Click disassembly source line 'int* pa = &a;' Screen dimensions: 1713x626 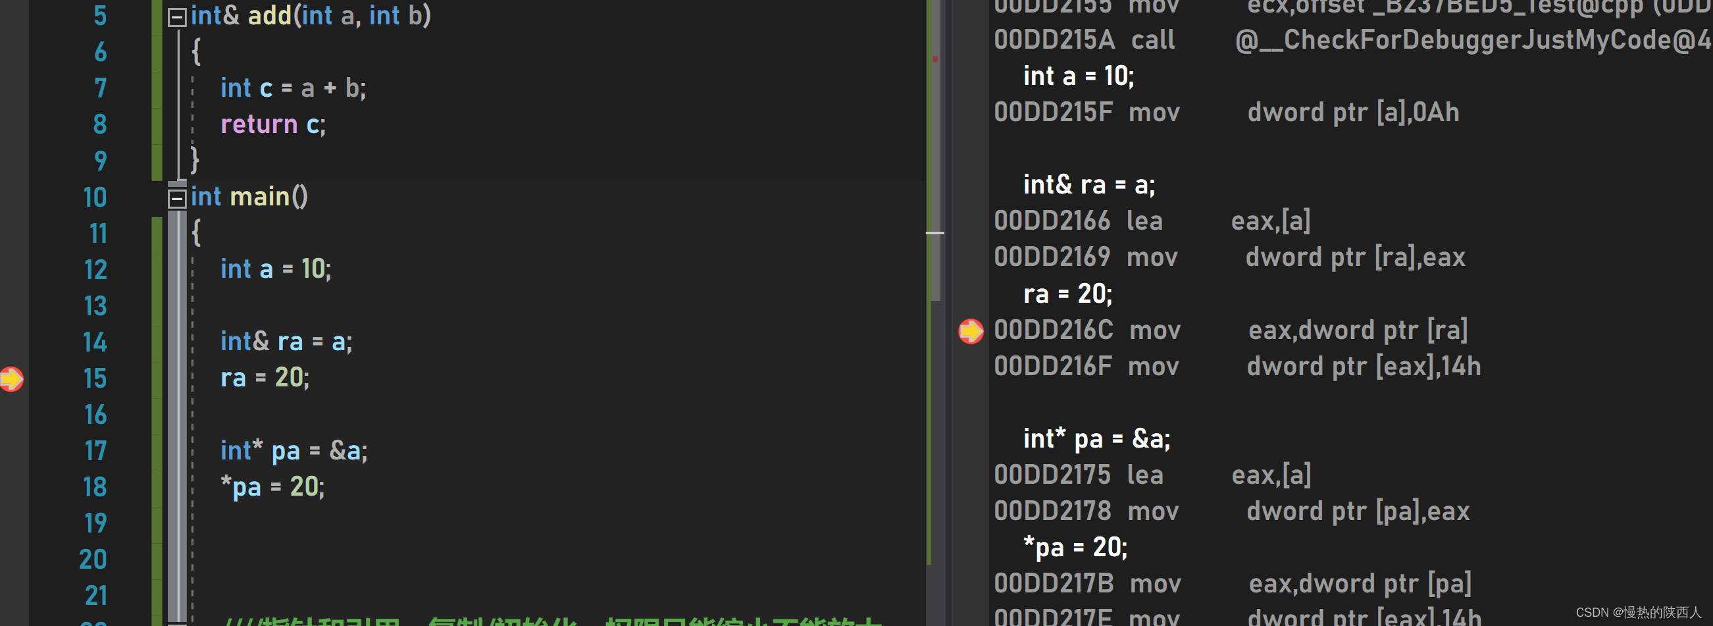1097,440
